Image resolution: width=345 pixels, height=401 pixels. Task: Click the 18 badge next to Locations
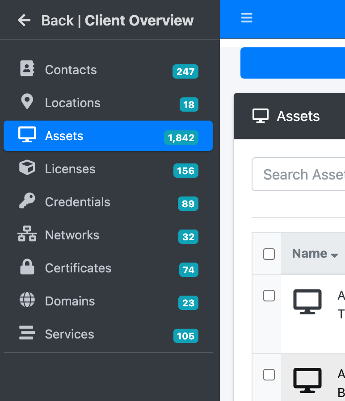pyautogui.click(x=189, y=104)
